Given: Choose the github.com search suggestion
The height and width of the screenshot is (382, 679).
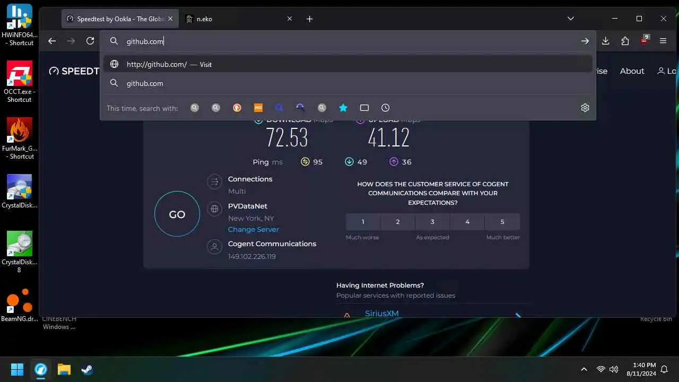Looking at the screenshot, I should pyautogui.click(x=348, y=83).
